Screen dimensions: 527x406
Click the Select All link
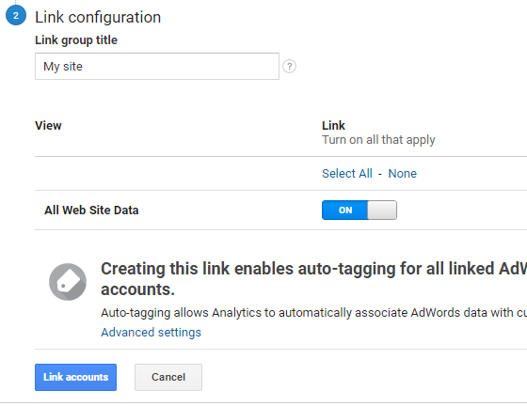[347, 174]
